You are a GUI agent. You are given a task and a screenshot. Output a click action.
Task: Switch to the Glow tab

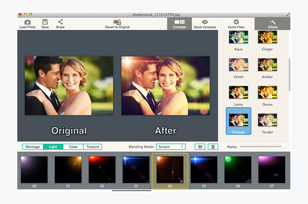[73, 147]
